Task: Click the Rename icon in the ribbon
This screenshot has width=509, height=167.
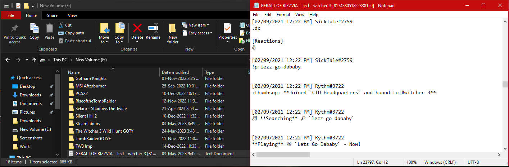Action: [153, 28]
